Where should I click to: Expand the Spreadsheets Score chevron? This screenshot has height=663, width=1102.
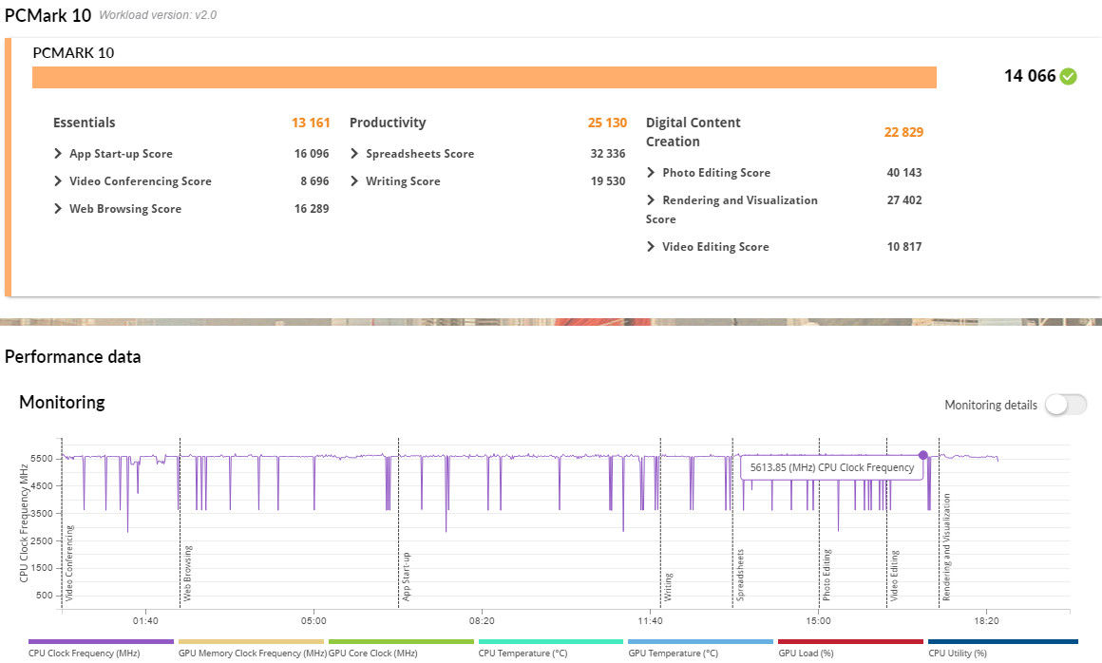(355, 154)
